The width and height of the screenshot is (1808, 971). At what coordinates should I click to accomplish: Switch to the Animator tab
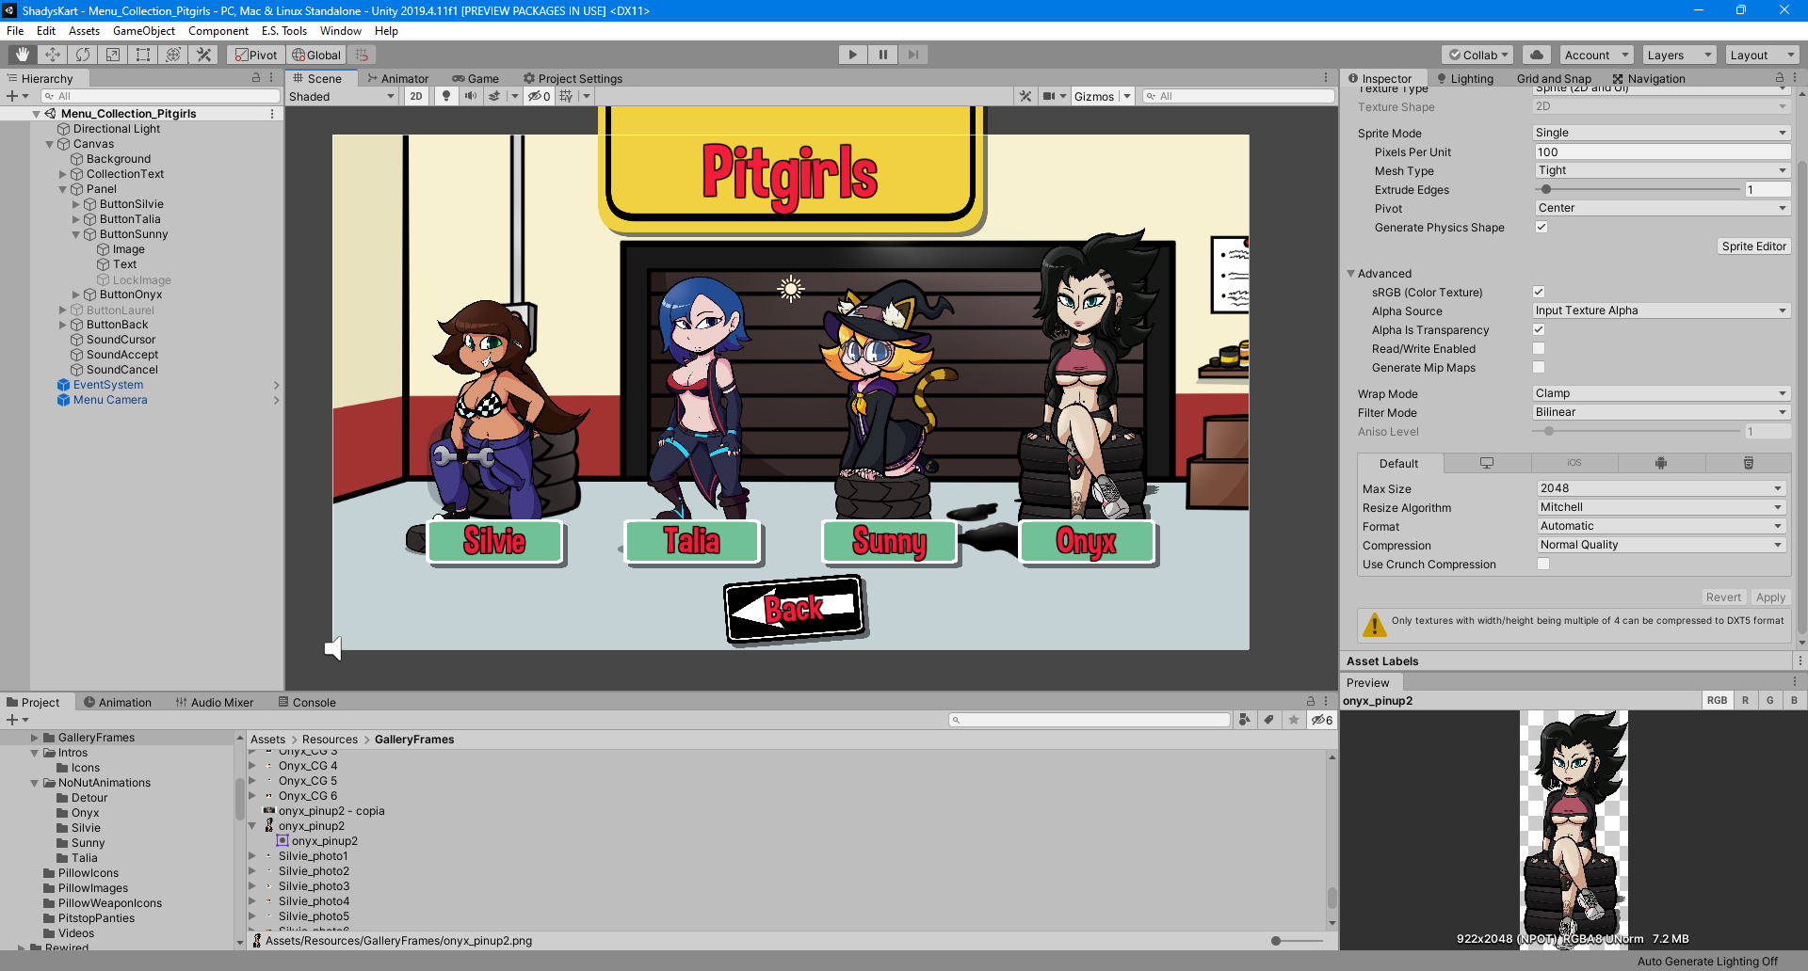click(398, 78)
